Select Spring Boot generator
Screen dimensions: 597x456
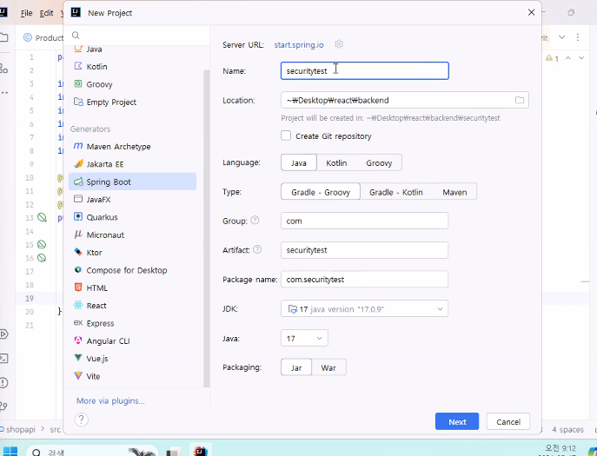click(132, 182)
